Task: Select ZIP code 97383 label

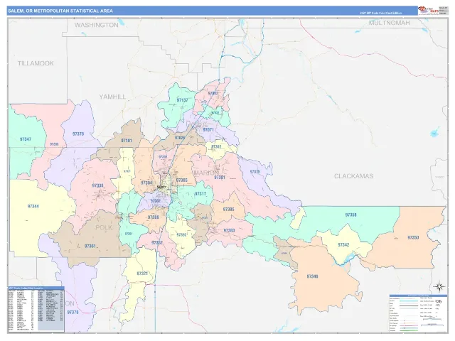Action: 229,230
